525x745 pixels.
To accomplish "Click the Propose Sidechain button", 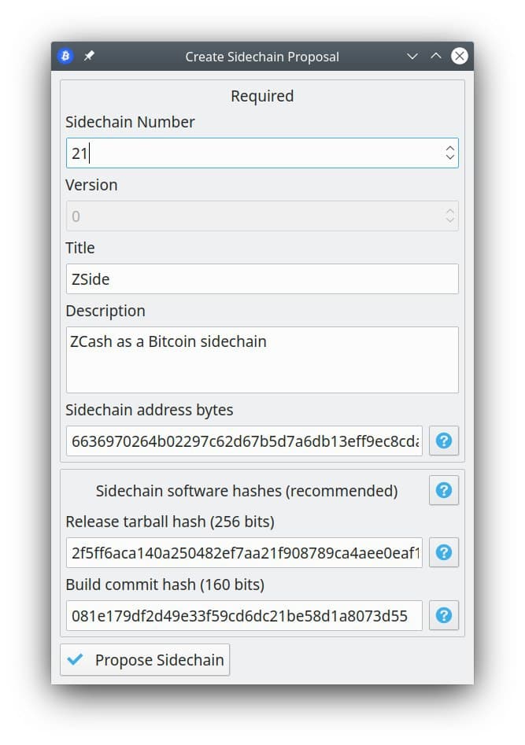I will [x=145, y=659].
